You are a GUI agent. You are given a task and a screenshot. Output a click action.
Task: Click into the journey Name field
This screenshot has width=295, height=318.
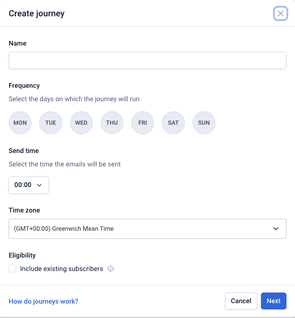point(147,60)
